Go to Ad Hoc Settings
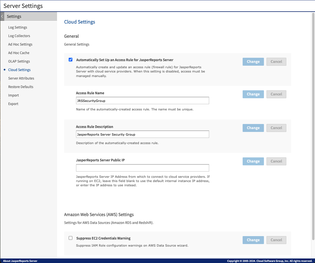Screen dimensions: 315x263 (x=20, y=44)
